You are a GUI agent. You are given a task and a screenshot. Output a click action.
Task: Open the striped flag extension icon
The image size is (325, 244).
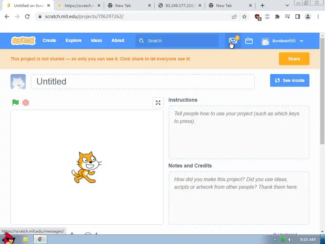click(x=267, y=17)
